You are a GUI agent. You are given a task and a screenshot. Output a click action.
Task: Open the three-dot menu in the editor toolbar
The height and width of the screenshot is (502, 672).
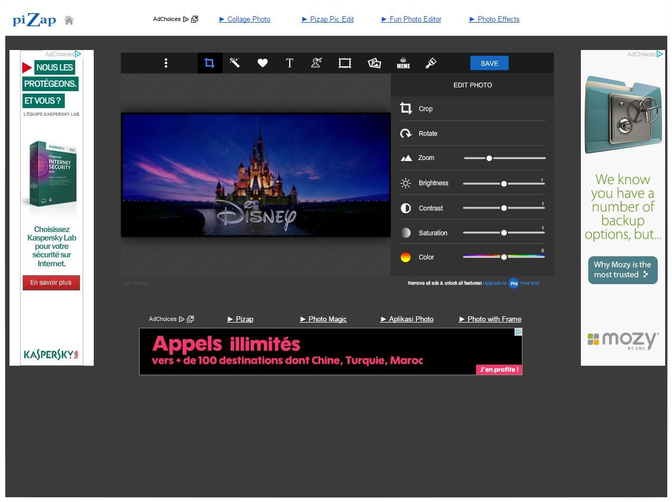[x=166, y=63]
